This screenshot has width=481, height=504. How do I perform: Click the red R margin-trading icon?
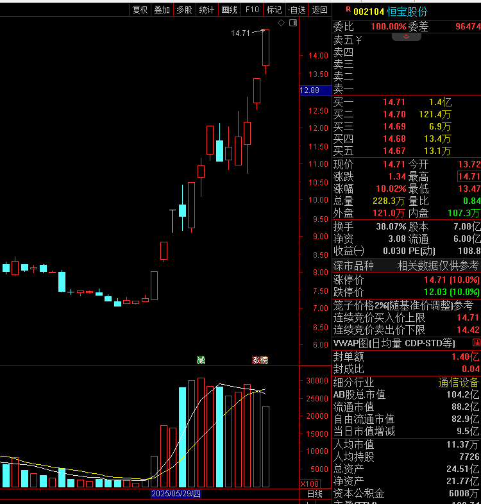pyautogui.click(x=348, y=10)
